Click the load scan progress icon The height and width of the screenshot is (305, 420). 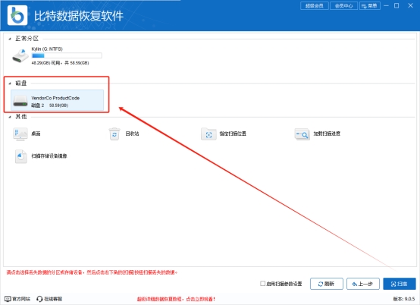click(302, 134)
